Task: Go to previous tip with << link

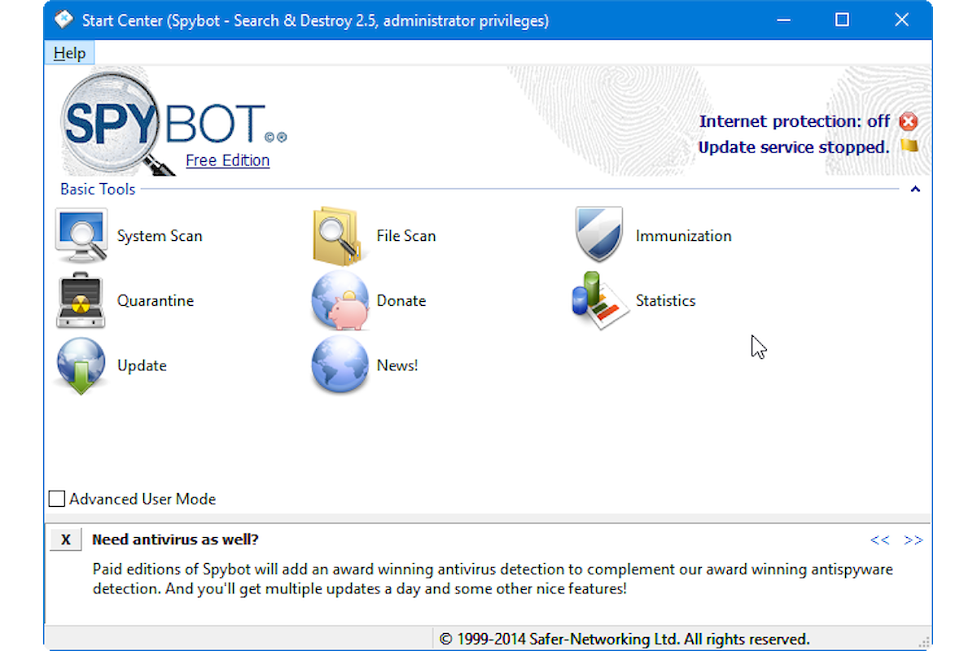Action: tap(880, 540)
